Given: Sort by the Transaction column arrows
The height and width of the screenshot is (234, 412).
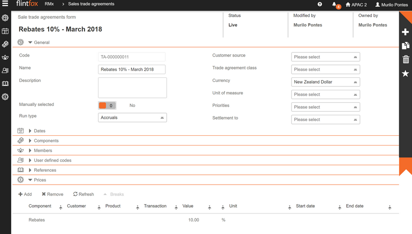Looking at the screenshot, I should tap(176, 207).
